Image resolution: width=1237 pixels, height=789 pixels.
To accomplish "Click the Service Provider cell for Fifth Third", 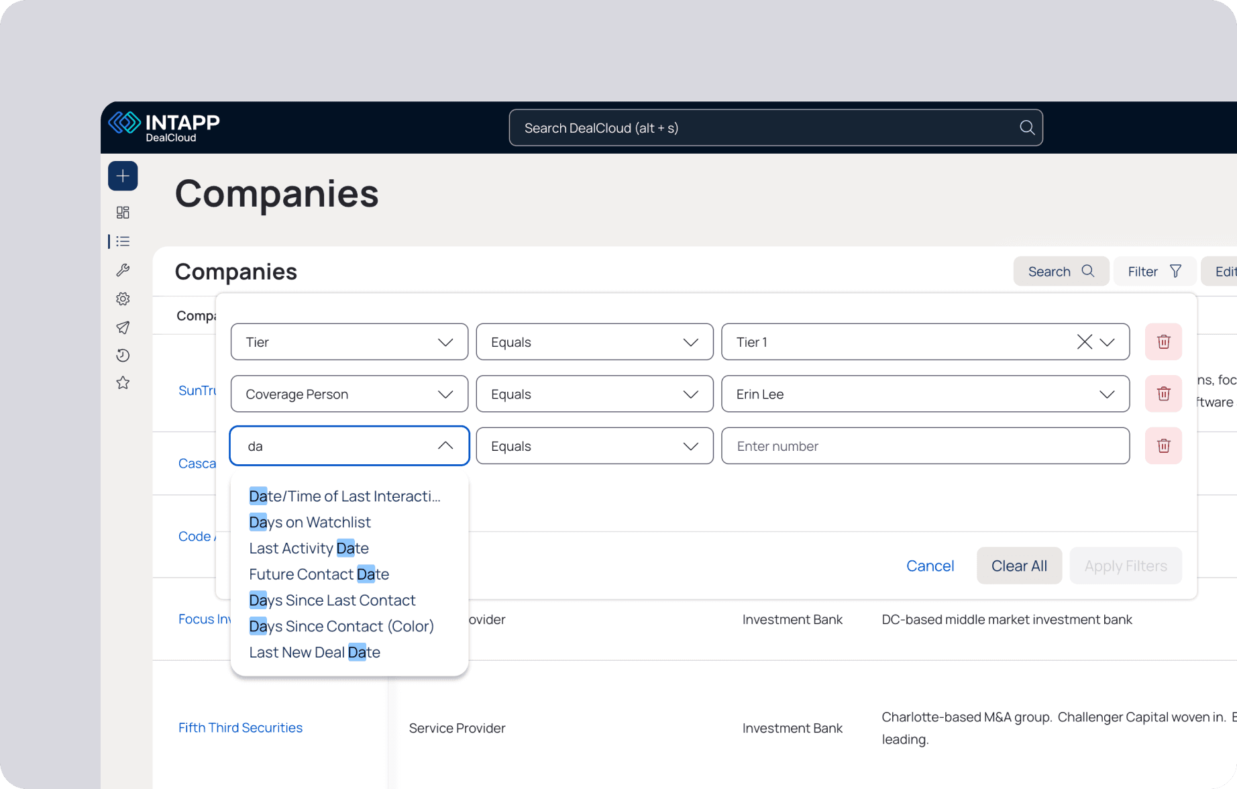I will pyautogui.click(x=457, y=728).
